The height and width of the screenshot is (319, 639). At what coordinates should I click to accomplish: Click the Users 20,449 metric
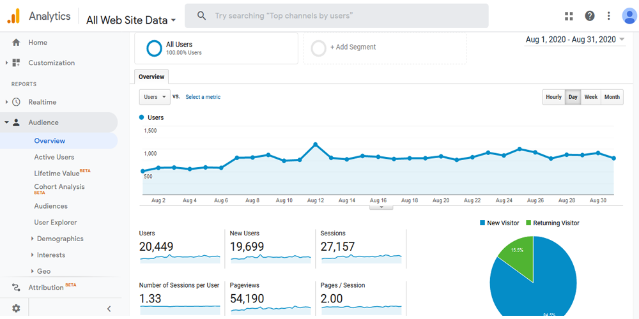click(x=156, y=246)
